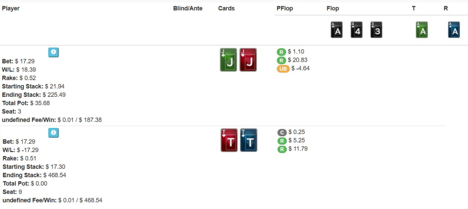Click the black Ace card on the flop

[337, 30]
